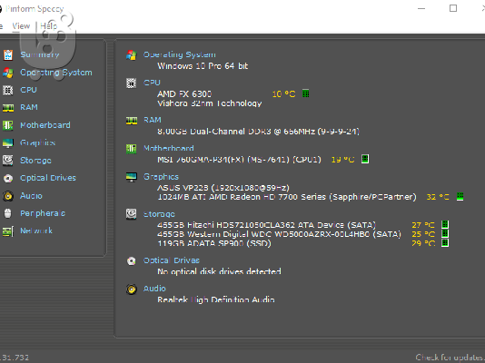Click the Graphics heading link in the summary
Image resolution: width=485 pixels, height=363 pixels.
point(161,177)
